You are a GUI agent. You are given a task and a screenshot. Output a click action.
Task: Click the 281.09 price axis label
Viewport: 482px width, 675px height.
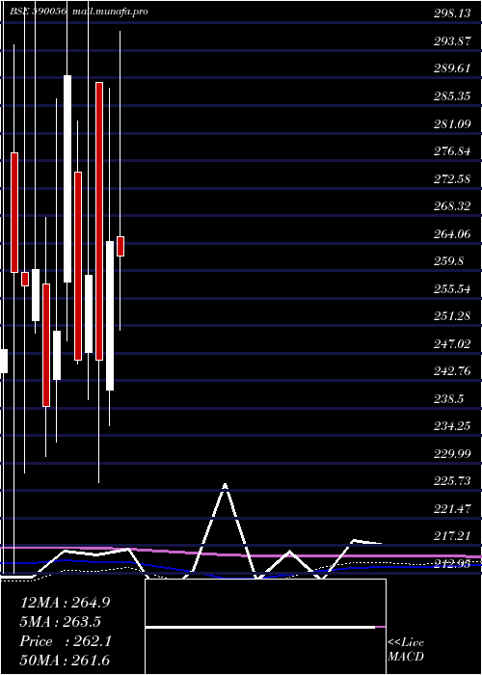452,124
